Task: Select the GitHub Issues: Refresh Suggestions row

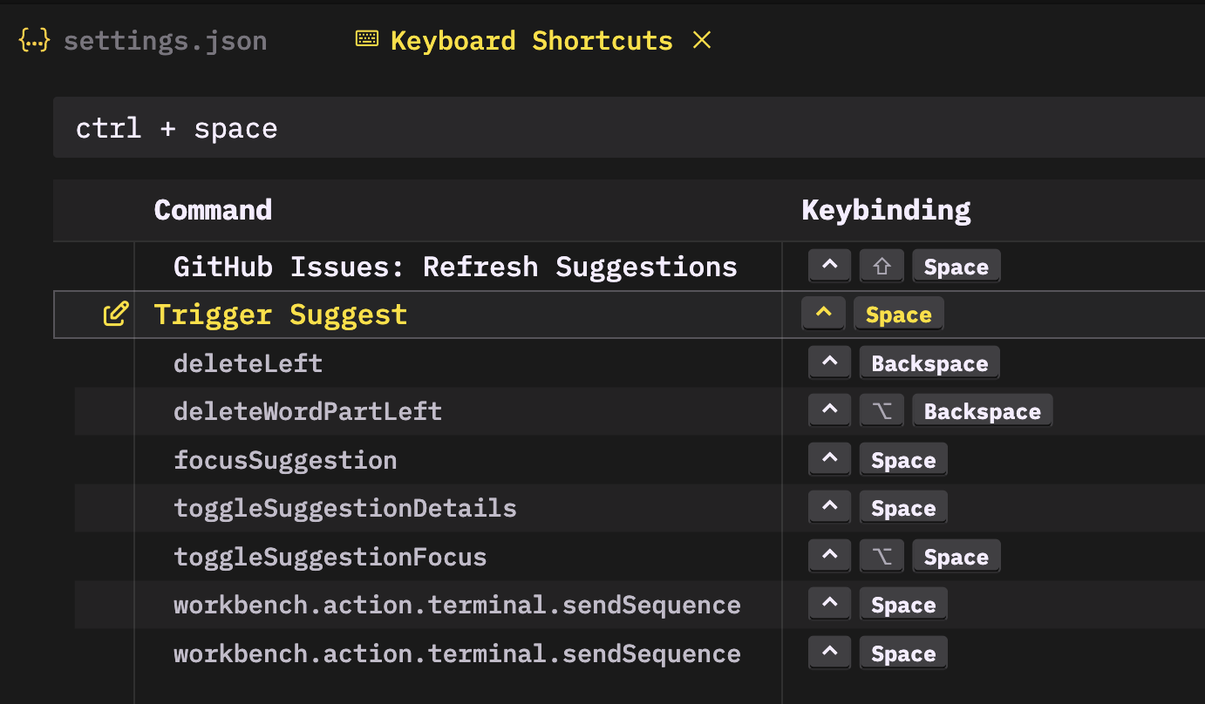Action: (455, 267)
